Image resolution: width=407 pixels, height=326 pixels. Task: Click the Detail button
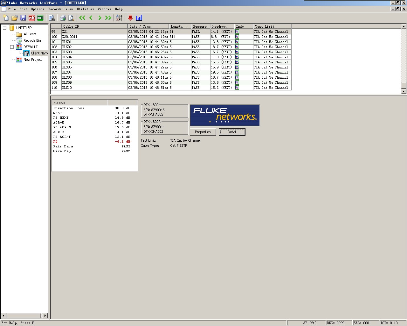pyautogui.click(x=232, y=132)
